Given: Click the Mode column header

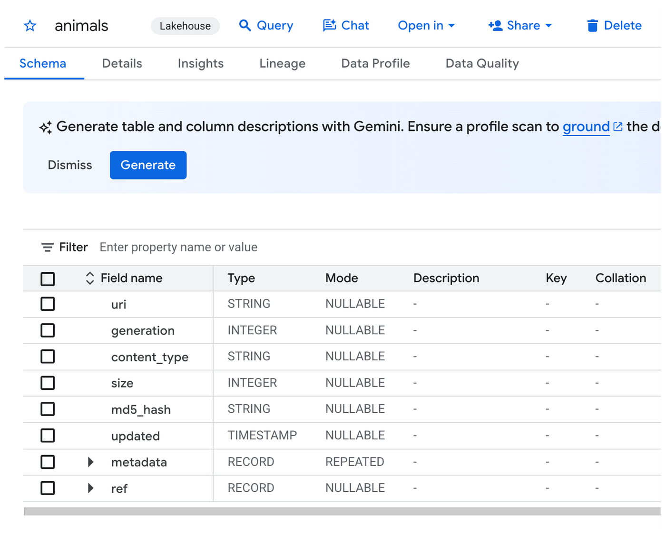Looking at the screenshot, I should click(x=342, y=278).
